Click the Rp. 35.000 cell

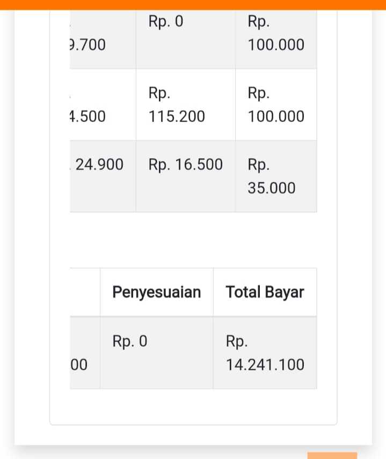tap(272, 176)
